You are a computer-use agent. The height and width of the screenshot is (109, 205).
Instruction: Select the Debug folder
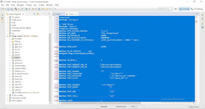17,42
